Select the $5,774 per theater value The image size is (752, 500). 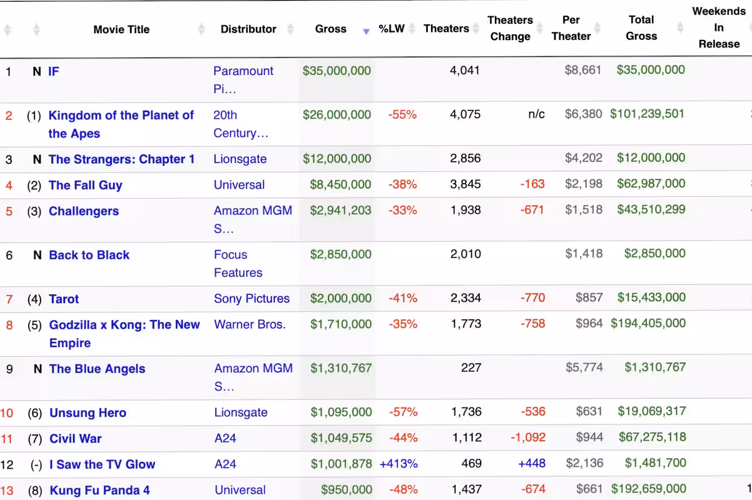coord(584,367)
